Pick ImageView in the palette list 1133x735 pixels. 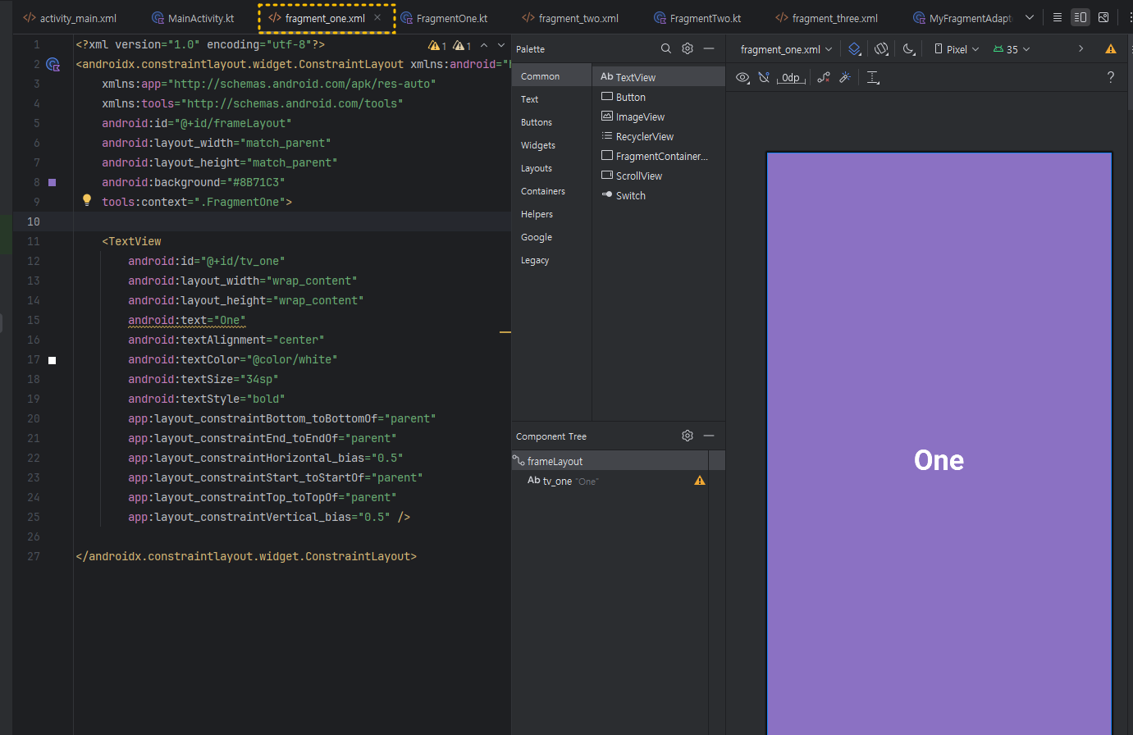(659, 116)
